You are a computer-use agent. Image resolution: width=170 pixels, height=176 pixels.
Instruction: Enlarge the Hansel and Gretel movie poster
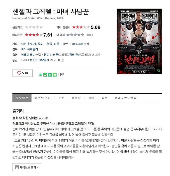point(139,41)
